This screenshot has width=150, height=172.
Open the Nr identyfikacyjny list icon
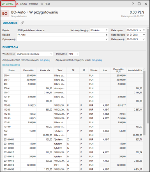106,30
